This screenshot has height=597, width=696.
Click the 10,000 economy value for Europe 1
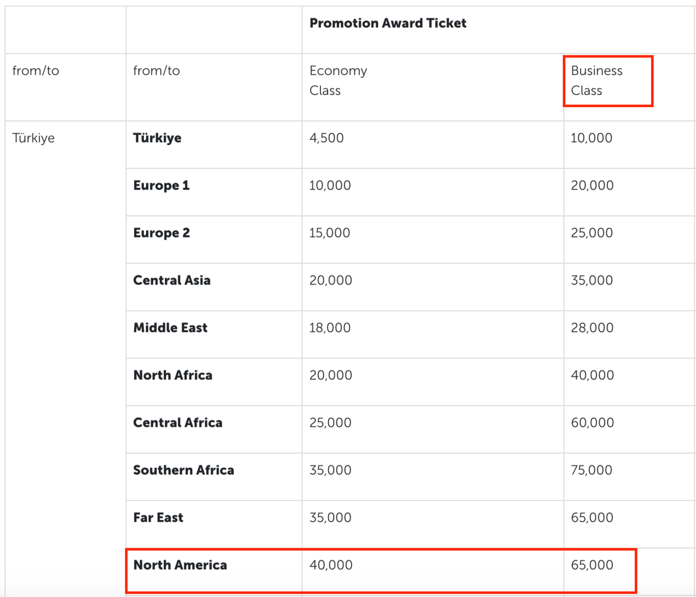click(330, 185)
